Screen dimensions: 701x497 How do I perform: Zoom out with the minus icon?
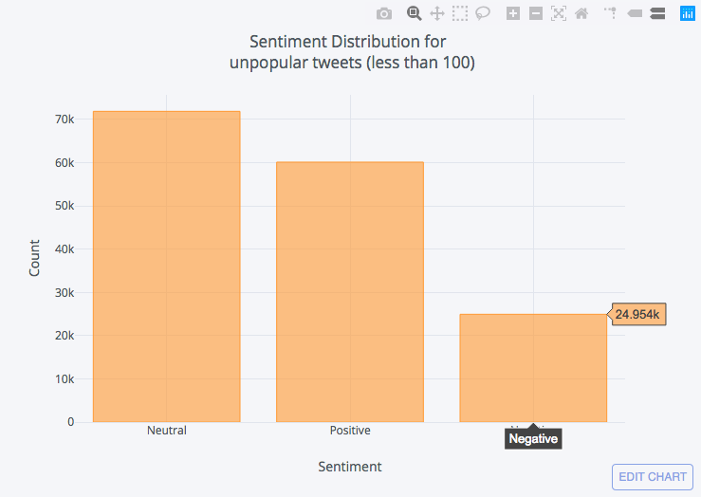(536, 13)
